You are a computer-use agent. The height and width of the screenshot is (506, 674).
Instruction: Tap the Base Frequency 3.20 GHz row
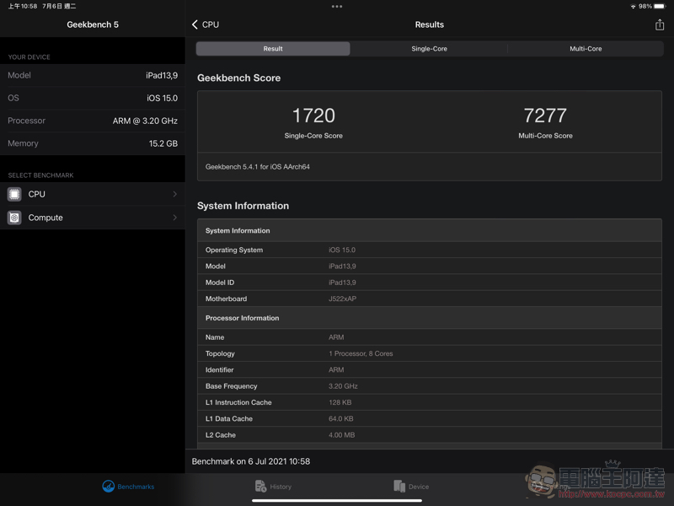(429, 386)
